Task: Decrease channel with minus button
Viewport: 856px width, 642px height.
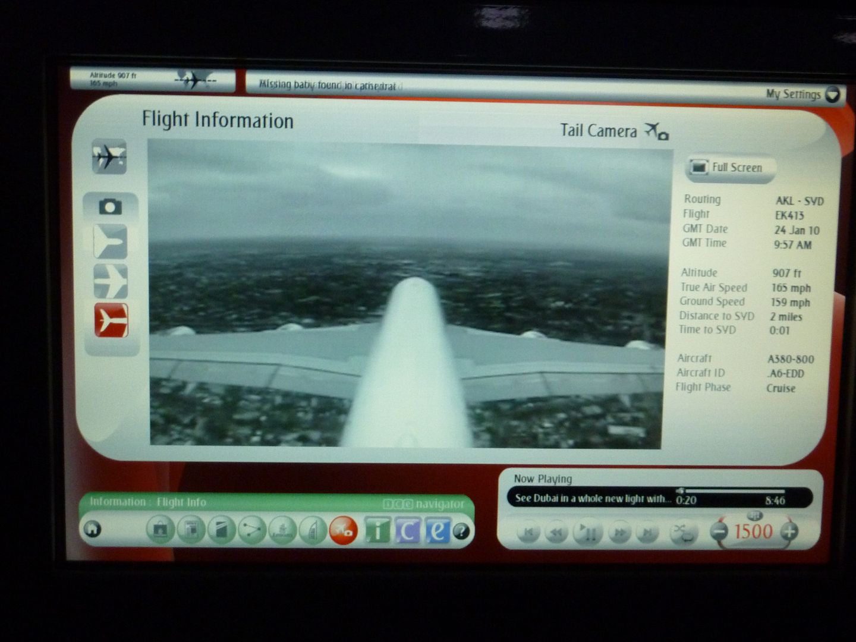Action: 719,531
